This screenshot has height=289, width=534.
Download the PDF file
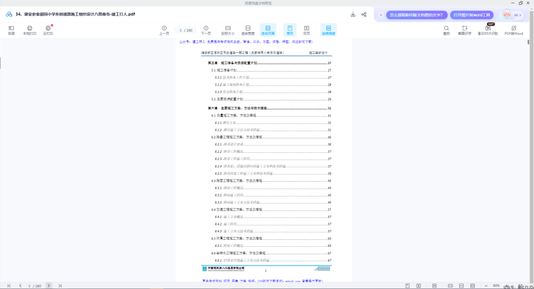353,14
